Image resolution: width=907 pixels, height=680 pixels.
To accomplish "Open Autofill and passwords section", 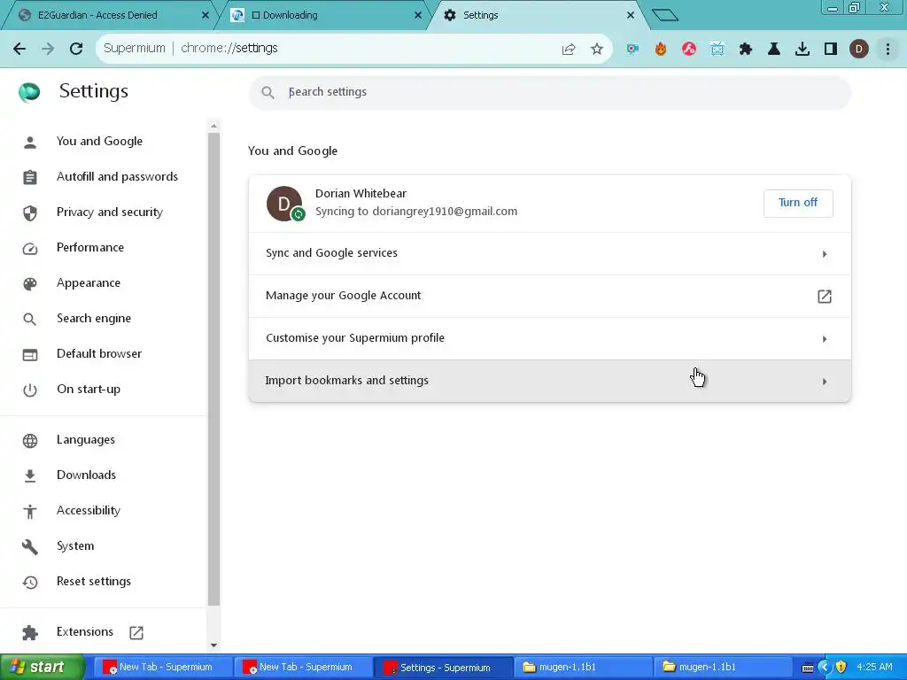I will pyautogui.click(x=117, y=177).
